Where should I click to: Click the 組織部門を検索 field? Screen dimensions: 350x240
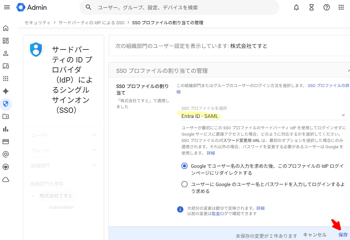(62, 184)
